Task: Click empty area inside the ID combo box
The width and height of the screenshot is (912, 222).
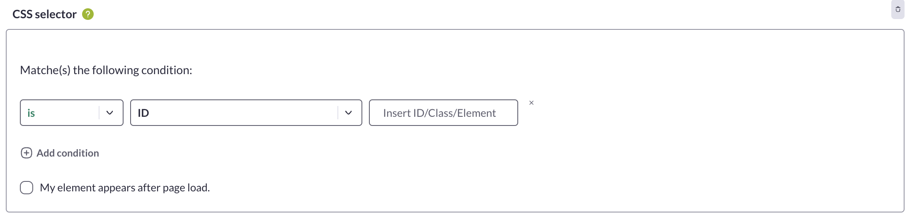Action: [x=245, y=113]
